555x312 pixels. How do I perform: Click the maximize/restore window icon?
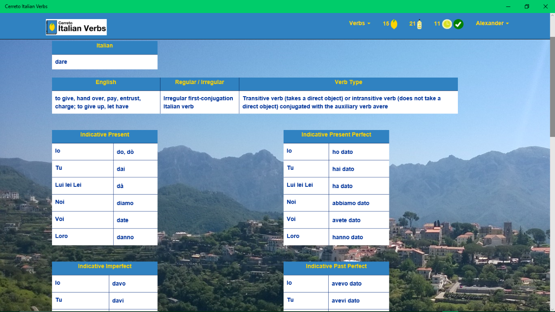coord(526,6)
